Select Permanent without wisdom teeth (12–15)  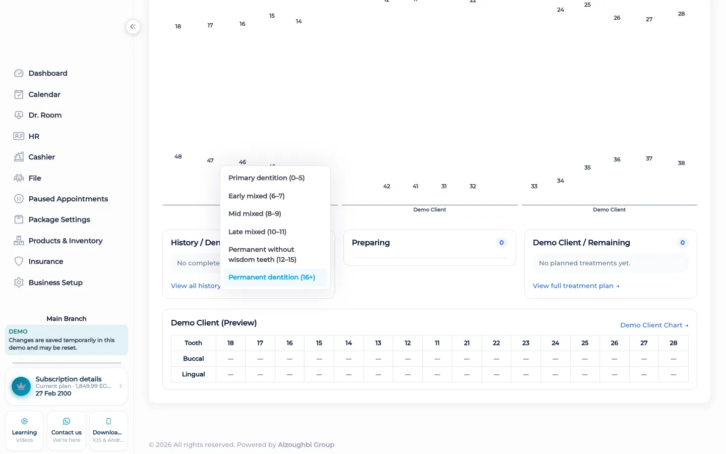click(x=275, y=255)
